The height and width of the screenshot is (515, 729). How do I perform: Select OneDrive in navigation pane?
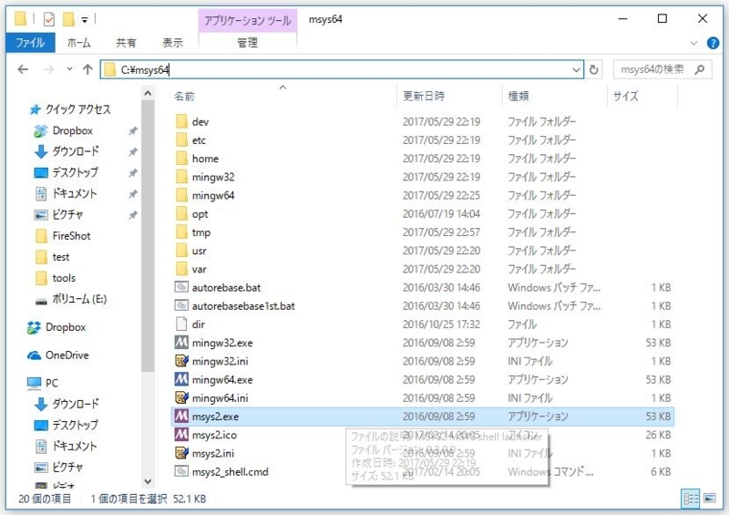(67, 355)
